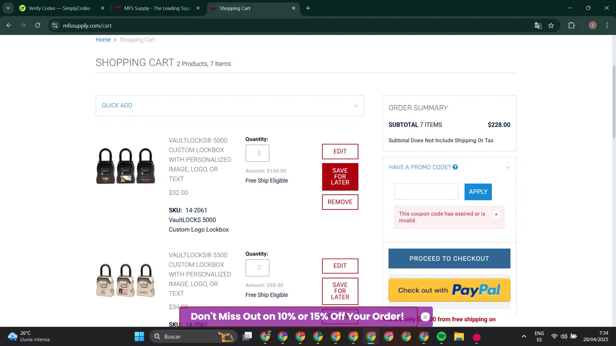Image resolution: width=616 pixels, height=346 pixels.
Task: Click the quantity field showing 2
Action: pyautogui.click(x=257, y=268)
